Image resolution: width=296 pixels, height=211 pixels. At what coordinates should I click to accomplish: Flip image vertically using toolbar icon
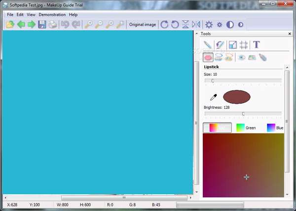(185, 24)
